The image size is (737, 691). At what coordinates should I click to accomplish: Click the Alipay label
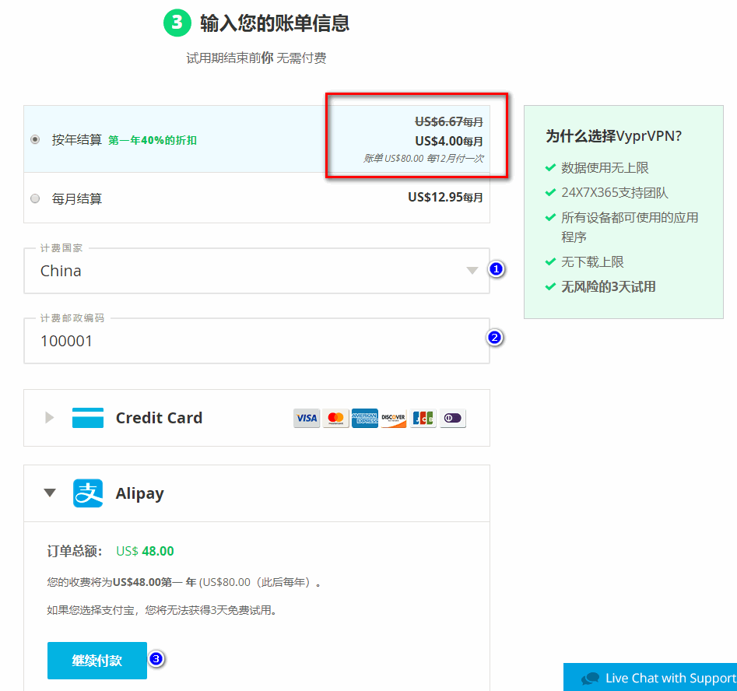pyautogui.click(x=139, y=493)
